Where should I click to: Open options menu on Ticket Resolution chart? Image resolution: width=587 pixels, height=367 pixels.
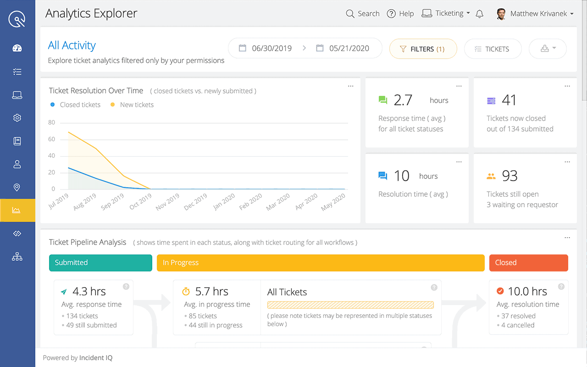350,86
